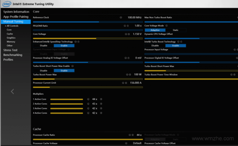Click the info icon beside Reference Clock
Image resolution: width=238 pixels, height=146 pixels.
[121, 17]
